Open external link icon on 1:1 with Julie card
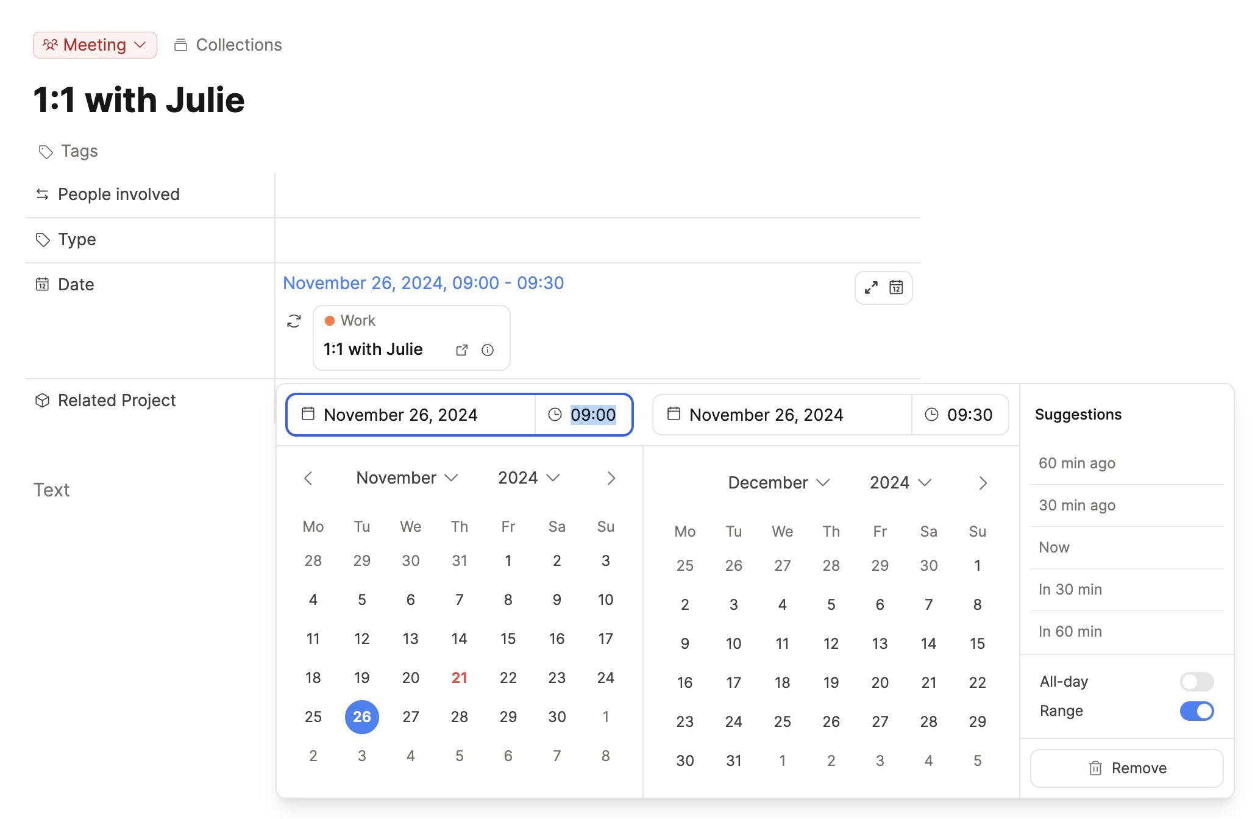The width and height of the screenshot is (1255, 819). [x=461, y=350]
